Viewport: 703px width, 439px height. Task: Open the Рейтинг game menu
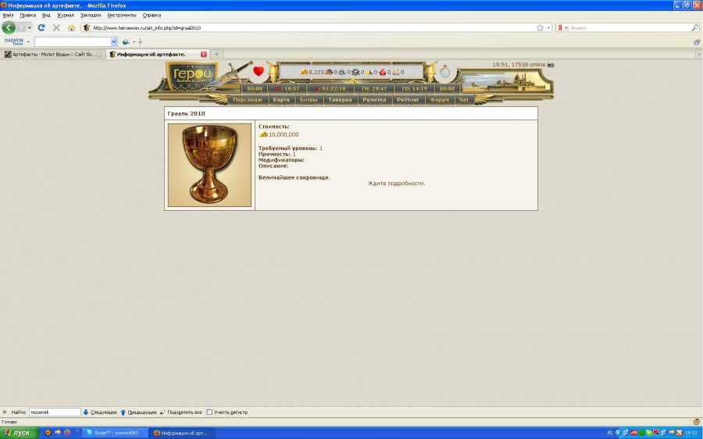point(408,99)
